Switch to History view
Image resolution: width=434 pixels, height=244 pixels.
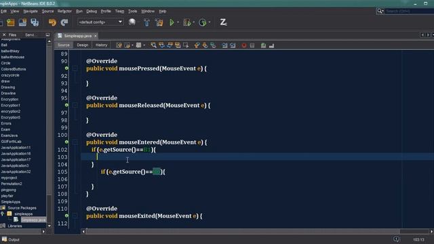pos(101,45)
